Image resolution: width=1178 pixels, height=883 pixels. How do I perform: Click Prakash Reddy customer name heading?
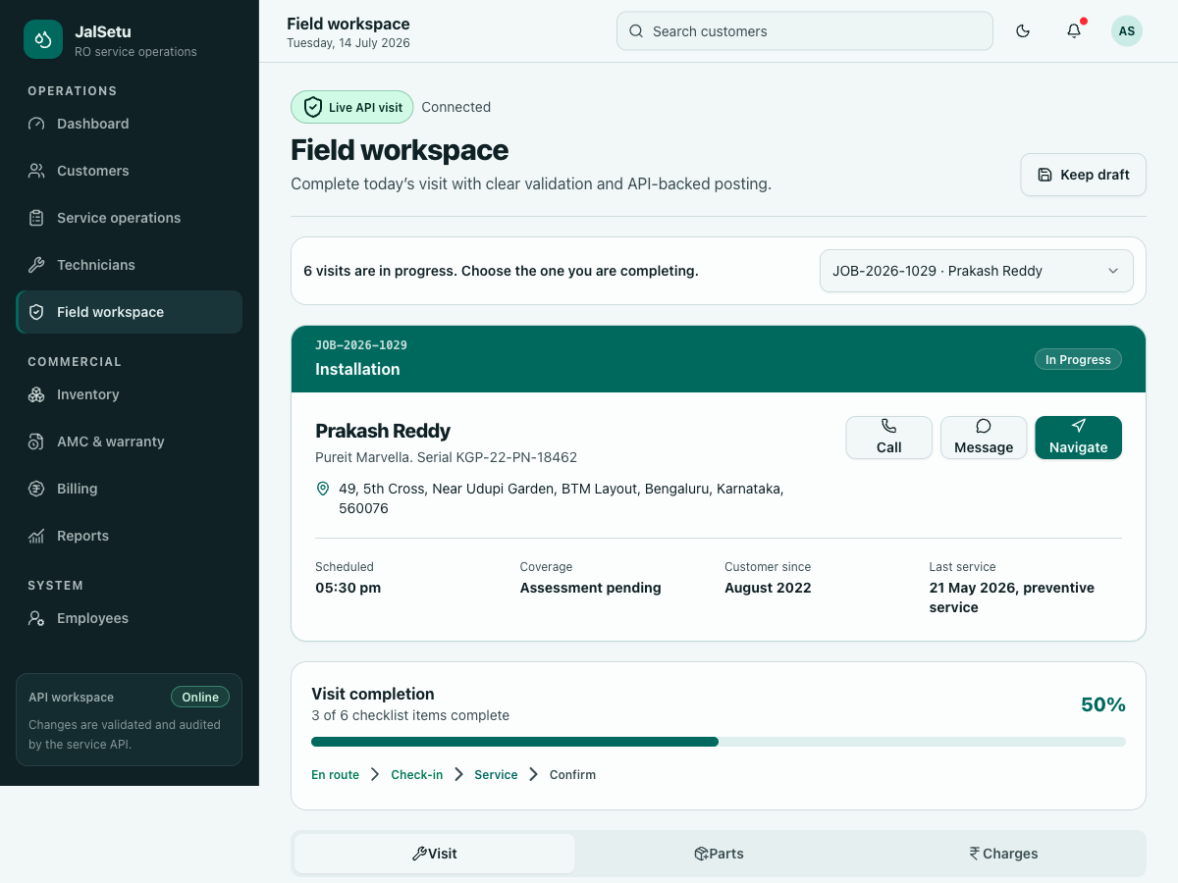383,431
